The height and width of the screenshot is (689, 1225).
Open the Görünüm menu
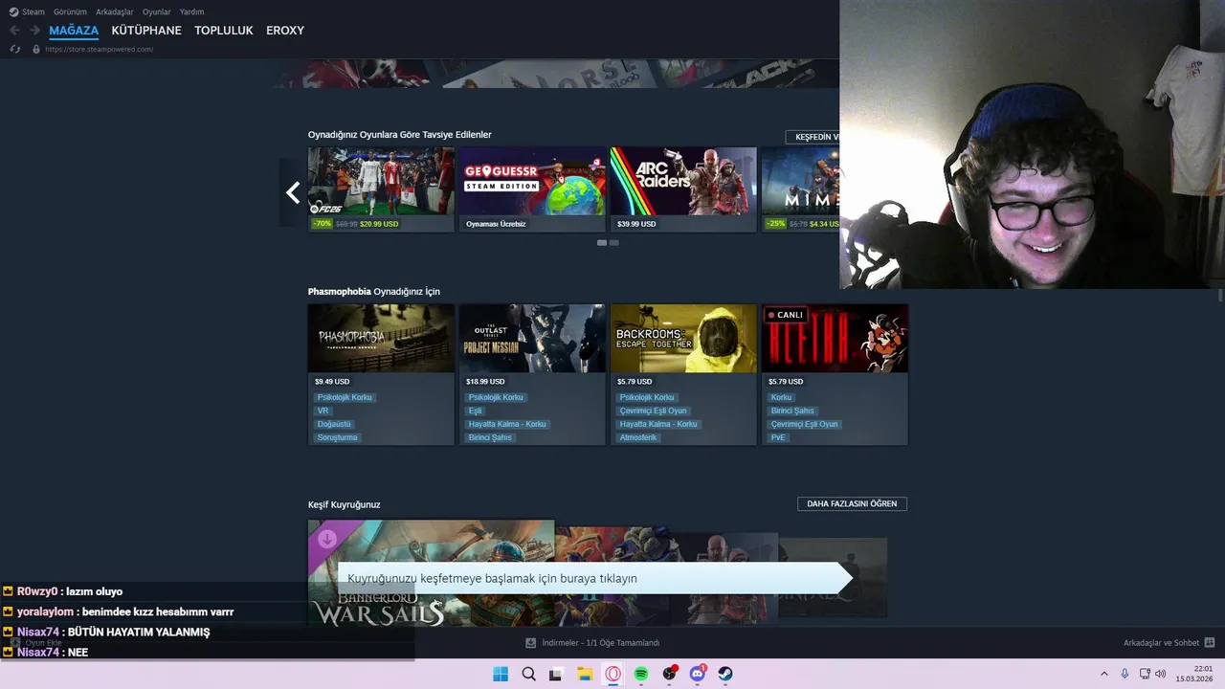coord(70,11)
